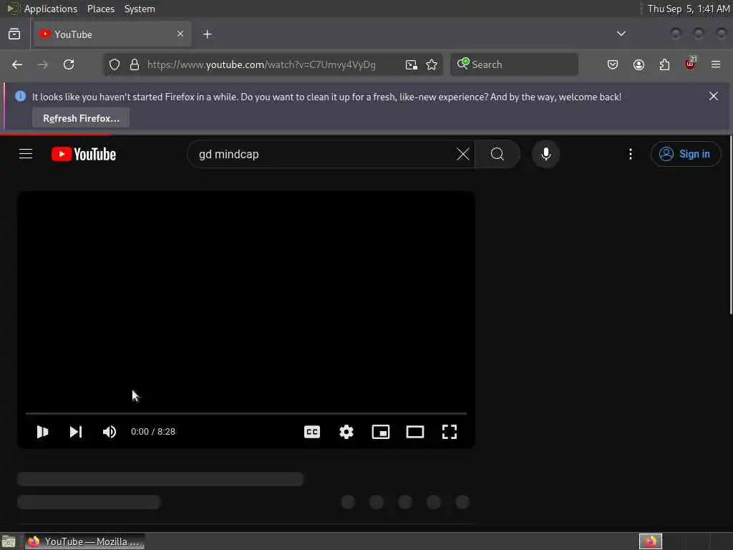This screenshot has height=550, width=733.
Task: Open the tracking protection shield
Action: click(x=115, y=64)
